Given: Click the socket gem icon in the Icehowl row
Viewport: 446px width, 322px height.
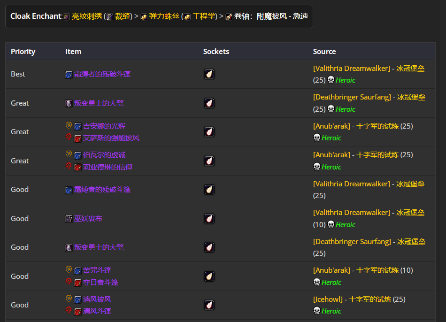Looking at the screenshot, I should 209,305.
